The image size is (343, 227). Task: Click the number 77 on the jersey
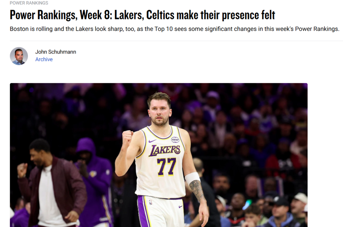166,167
